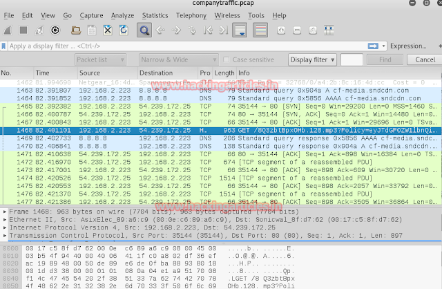Click hex offset 0040 row in bytes pane
The height and width of the screenshot is (289, 442).
coord(148,279)
